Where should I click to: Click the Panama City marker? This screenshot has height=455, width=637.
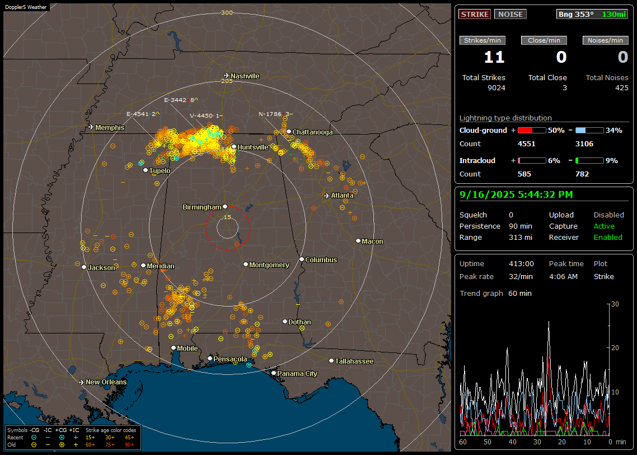274,373
